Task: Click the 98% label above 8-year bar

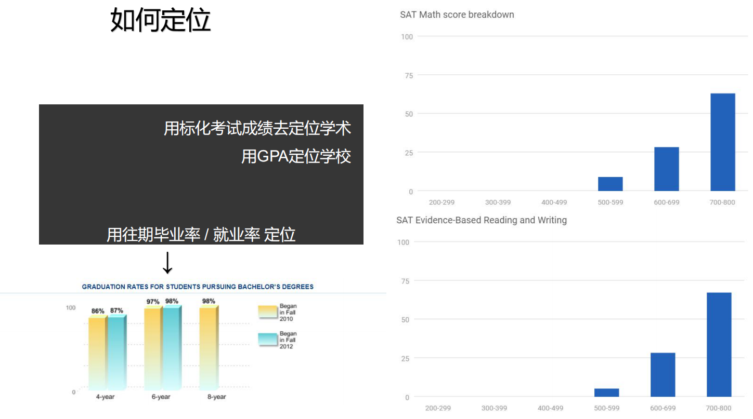Action: pyautogui.click(x=209, y=301)
